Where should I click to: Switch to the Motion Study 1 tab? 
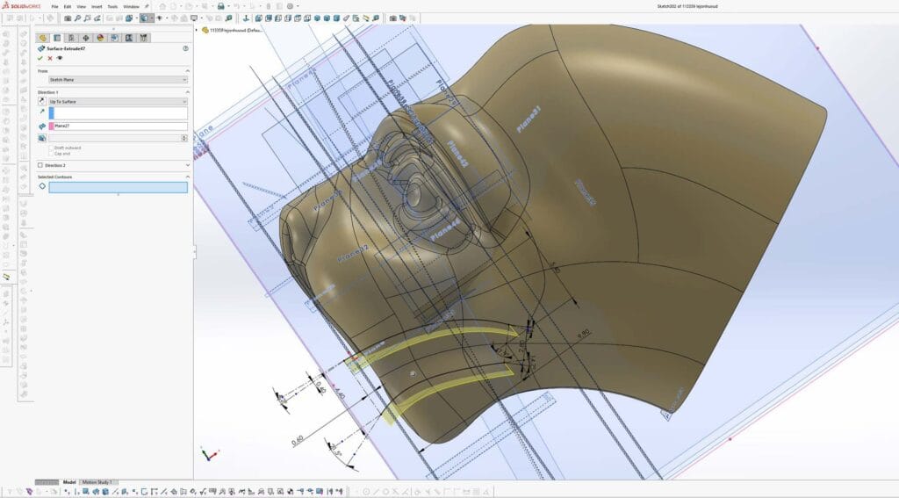97,482
